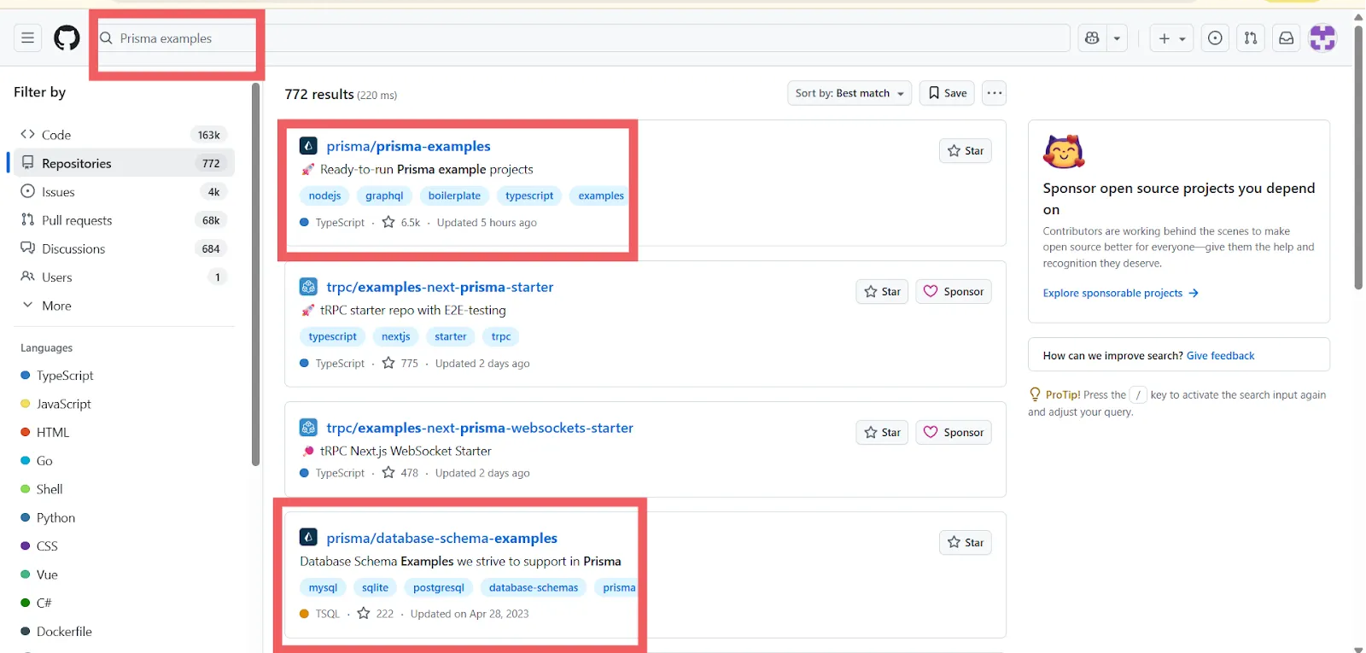Viewport: 1366px width, 653px height.
Task: Select the nodejs topic tag
Action: pos(324,195)
